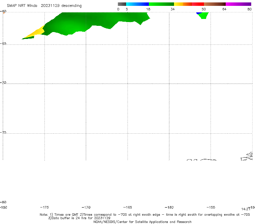255x224 pixels.
Task: Click the '-65' latitude label
Action: [x=3, y=44]
